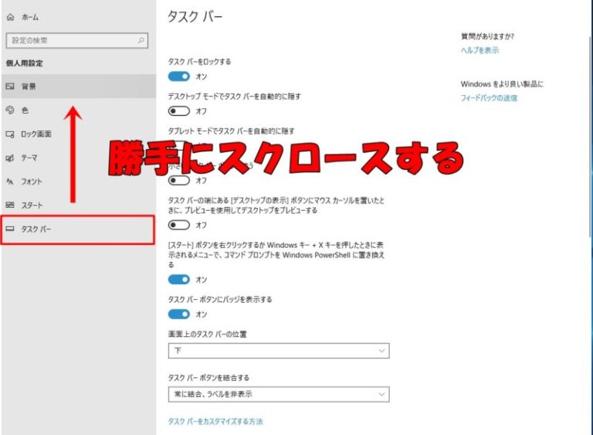Click the Windows をより良い製品に text

[x=502, y=84]
